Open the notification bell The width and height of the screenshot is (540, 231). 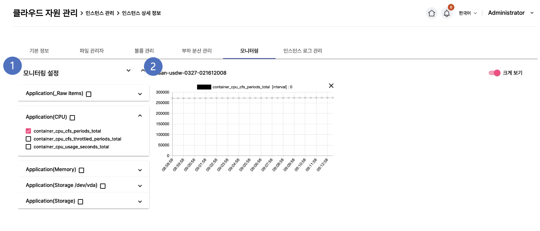click(x=447, y=13)
